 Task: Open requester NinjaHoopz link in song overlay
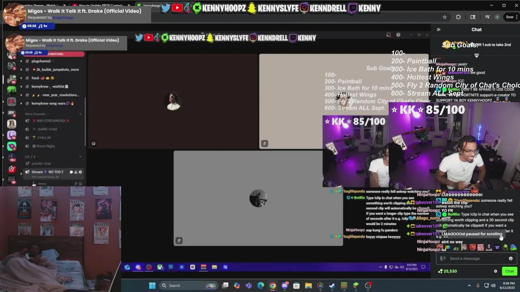[x=63, y=18]
